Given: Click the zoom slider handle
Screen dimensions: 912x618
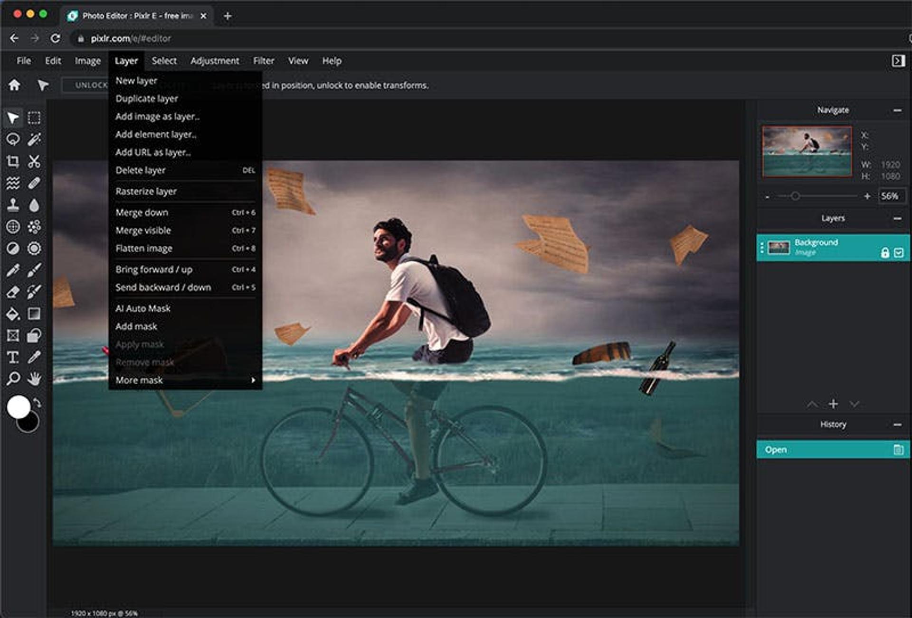Looking at the screenshot, I should click(x=795, y=196).
